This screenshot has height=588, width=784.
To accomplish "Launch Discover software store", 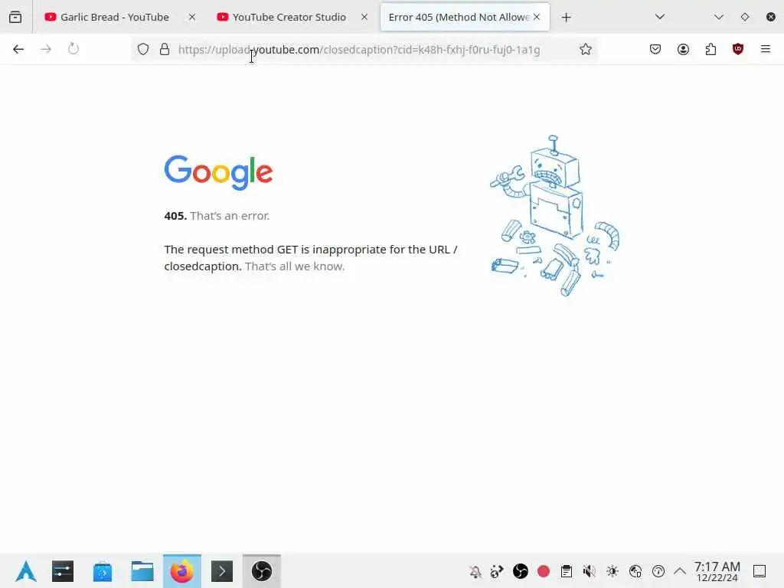I will tap(103, 571).
